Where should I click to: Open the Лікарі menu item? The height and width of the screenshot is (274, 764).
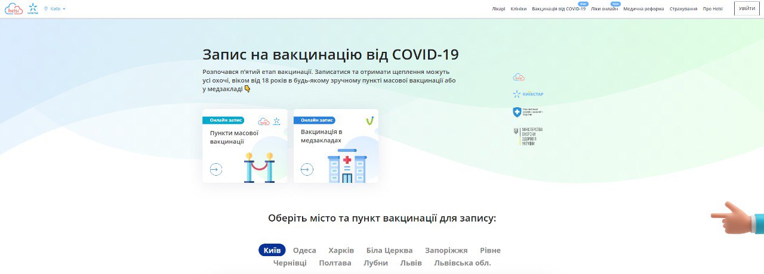pyautogui.click(x=498, y=9)
